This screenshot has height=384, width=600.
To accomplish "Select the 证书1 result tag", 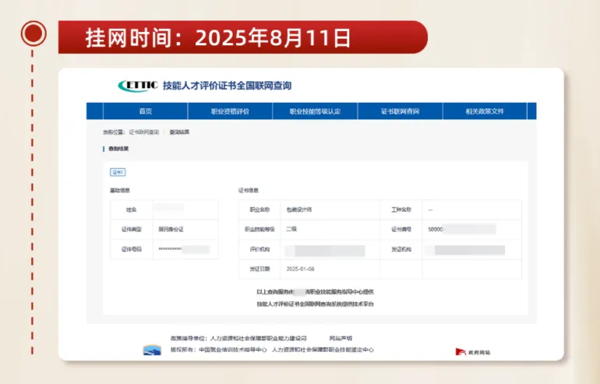I will [x=118, y=172].
